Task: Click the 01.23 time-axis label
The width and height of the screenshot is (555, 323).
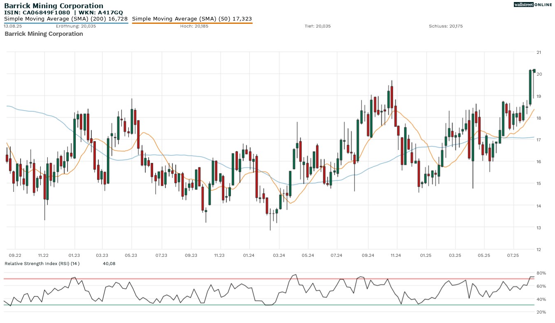Action: (74, 256)
